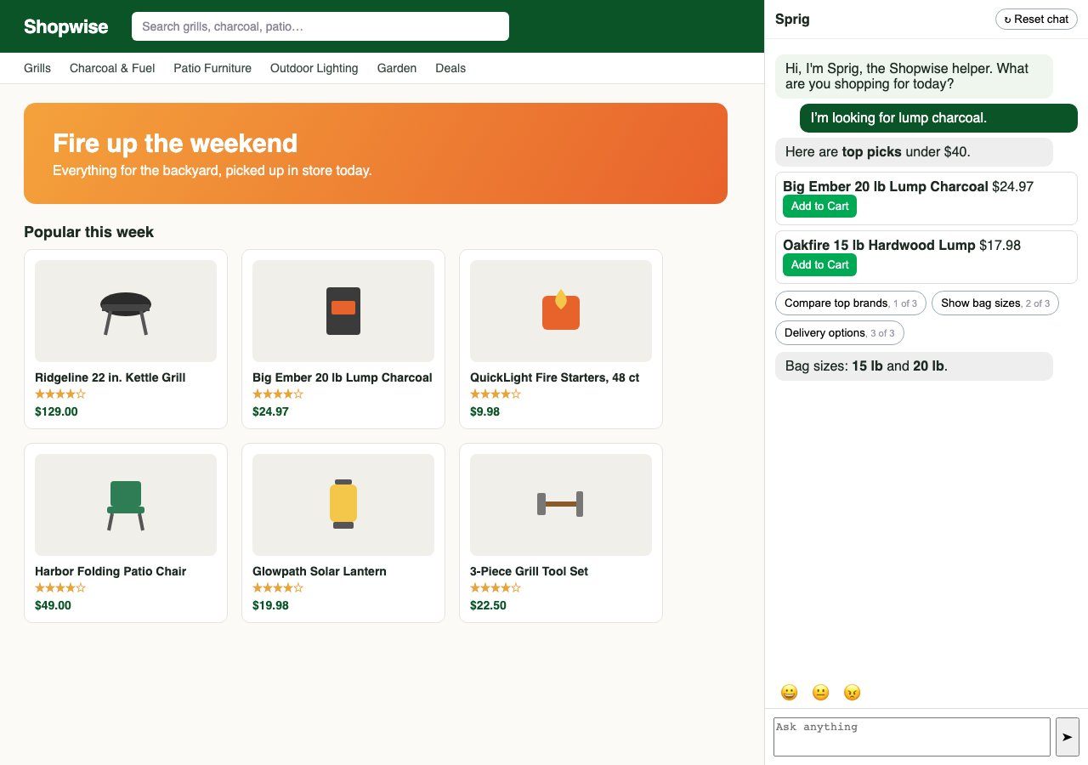Click the Glowpath Solar Lantern star rating

coord(278,588)
